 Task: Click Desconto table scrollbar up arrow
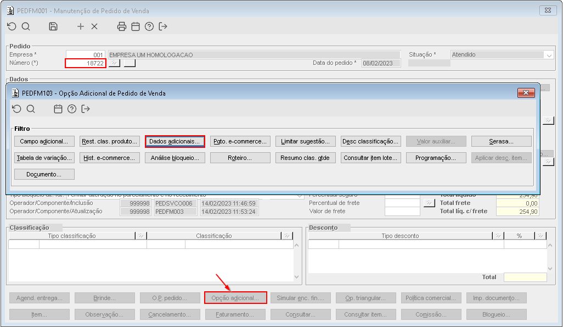(550, 245)
